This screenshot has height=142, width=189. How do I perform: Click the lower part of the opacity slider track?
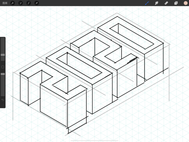click(3, 90)
